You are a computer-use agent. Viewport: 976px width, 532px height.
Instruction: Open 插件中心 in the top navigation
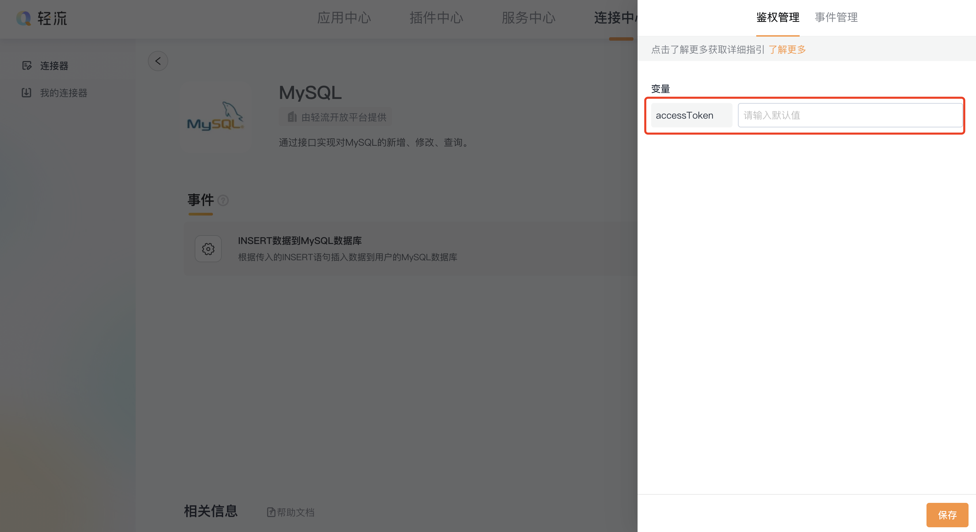tap(436, 18)
